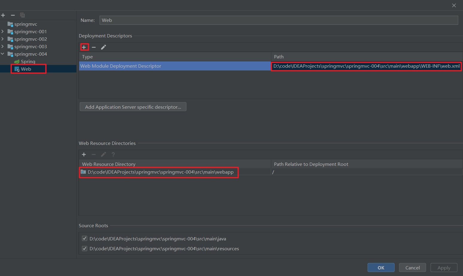Click the springmvc module folder icon
463x276 pixels.
[10, 24]
